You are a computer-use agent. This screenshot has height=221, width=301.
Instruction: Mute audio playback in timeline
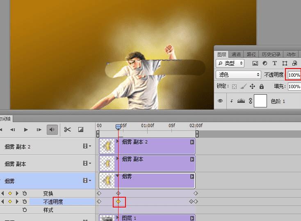[x=52, y=130]
